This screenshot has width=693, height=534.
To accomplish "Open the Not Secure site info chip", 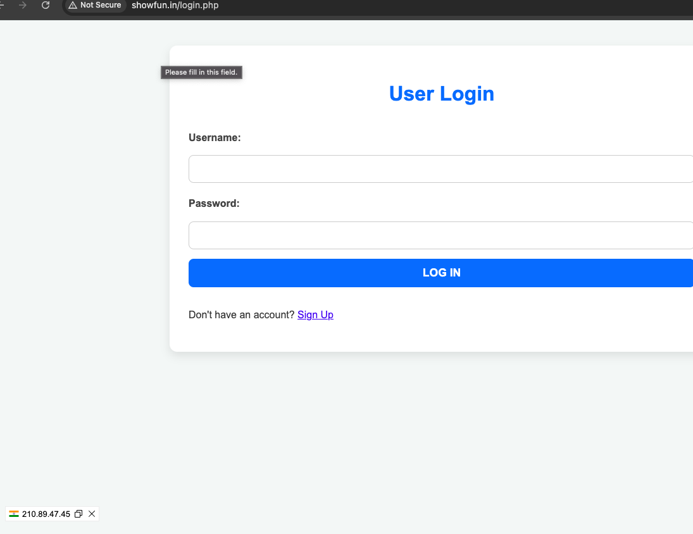I will point(95,5).
